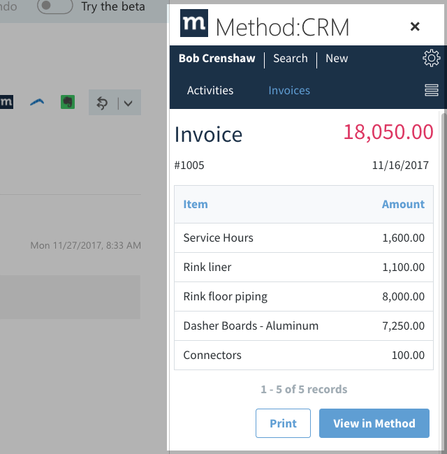
Task: Expand the reply options dropdown arrow
Action: [x=129, y=103]
